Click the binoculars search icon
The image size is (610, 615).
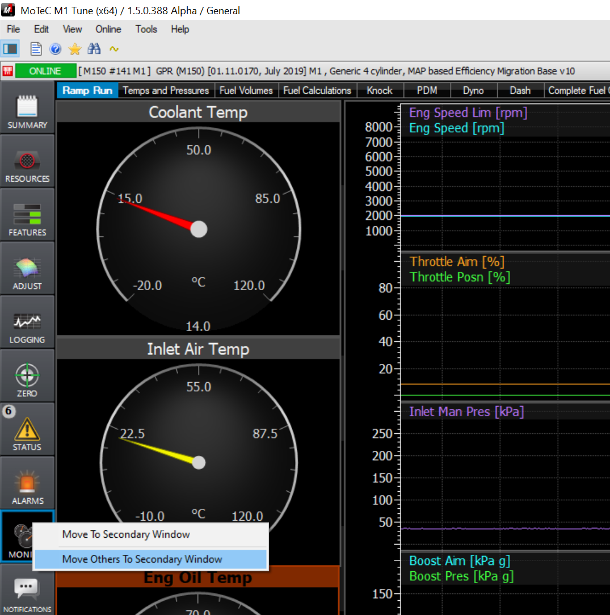[94, 49]
